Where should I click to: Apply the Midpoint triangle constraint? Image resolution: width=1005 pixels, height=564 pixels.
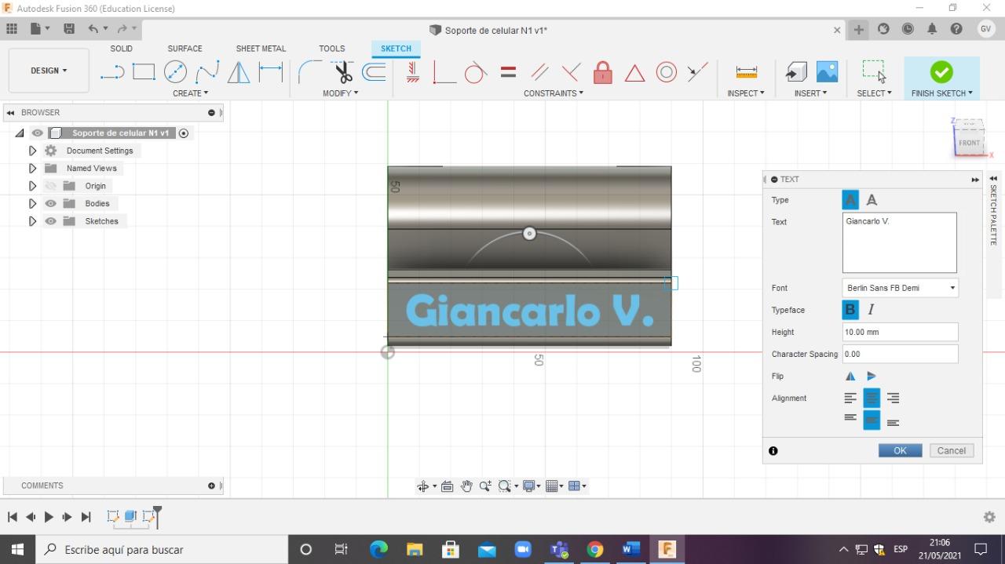[x=634, y=74]
